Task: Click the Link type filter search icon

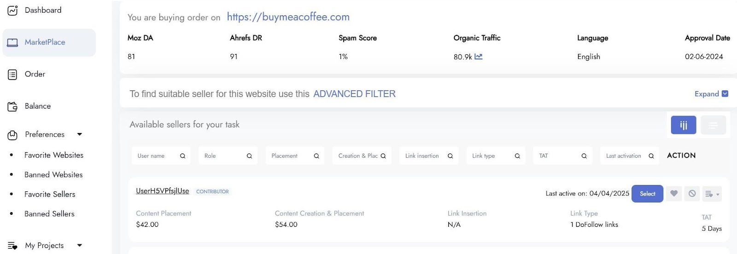Action: (517, 156)
